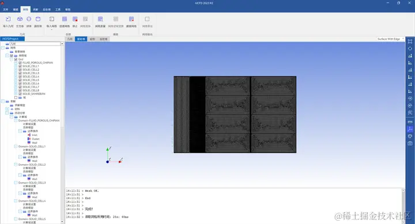Open the 网格质量 mesh quality tool
The height and width of the screenshot is (224, 415).
(x=100, y=20)
